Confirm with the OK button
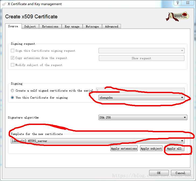The height and width of the screenshot is (181, 196). (159, 173)
